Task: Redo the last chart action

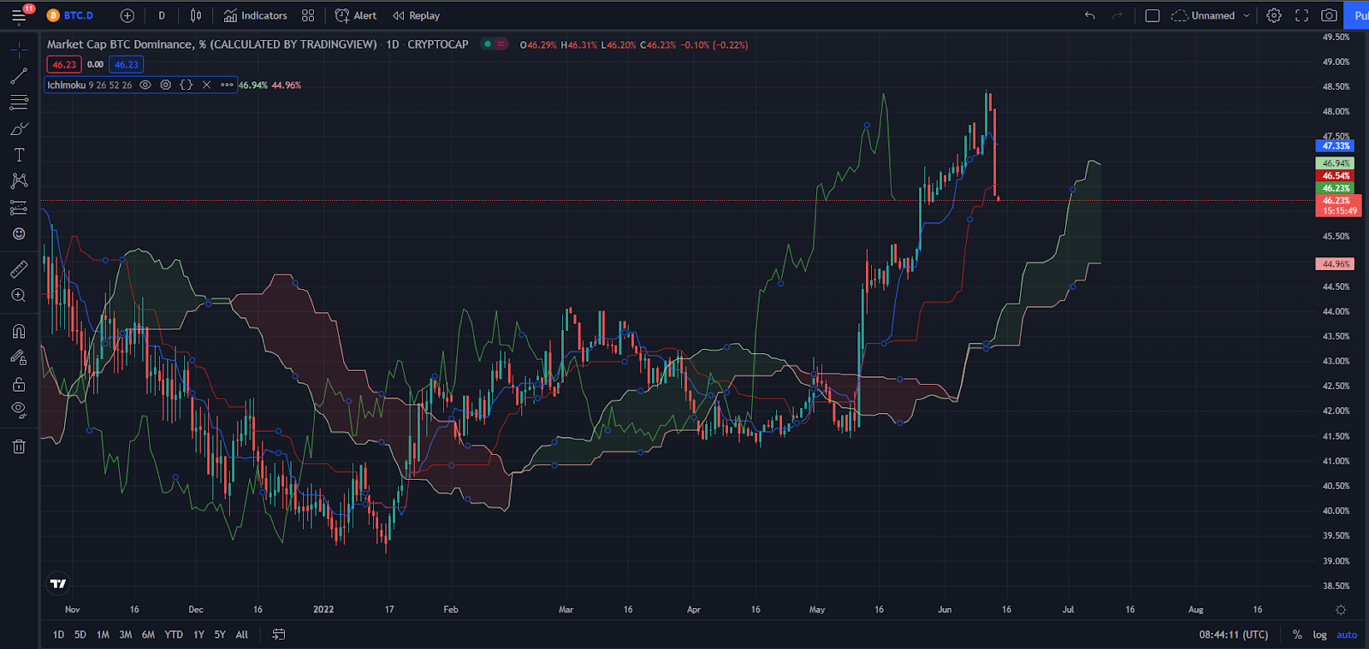Action: click(x=1117, y=15)
